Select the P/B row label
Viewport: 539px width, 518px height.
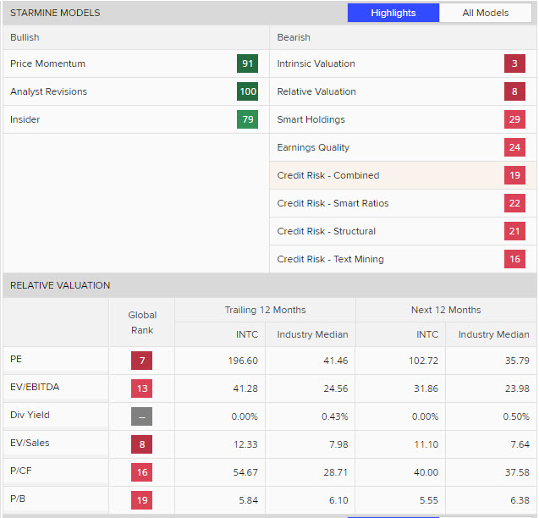pyautogui.click(x=18, y=499)
